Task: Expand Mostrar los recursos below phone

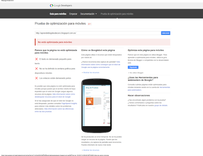Action: click(91, 150)
